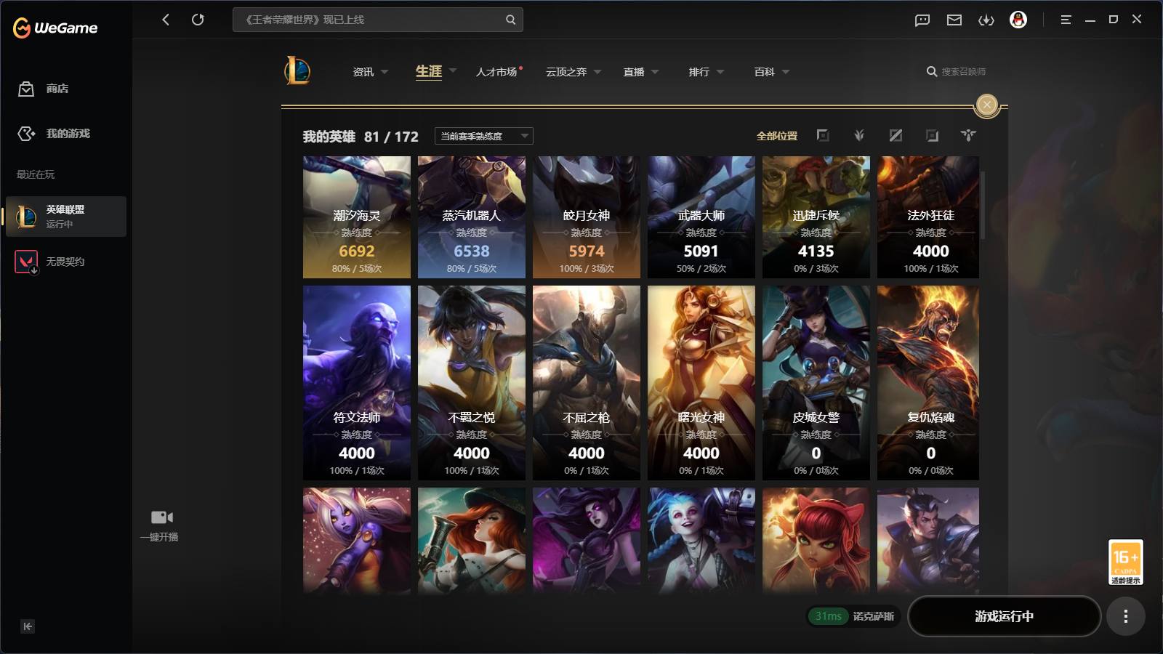Click the hero list vertical scrollbar
The width and height of the screenshot is (1163, 654).
pos(983,205)
